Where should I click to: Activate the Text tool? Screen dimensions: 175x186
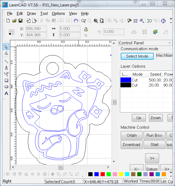pyautogui.click(x=6, y=93)
